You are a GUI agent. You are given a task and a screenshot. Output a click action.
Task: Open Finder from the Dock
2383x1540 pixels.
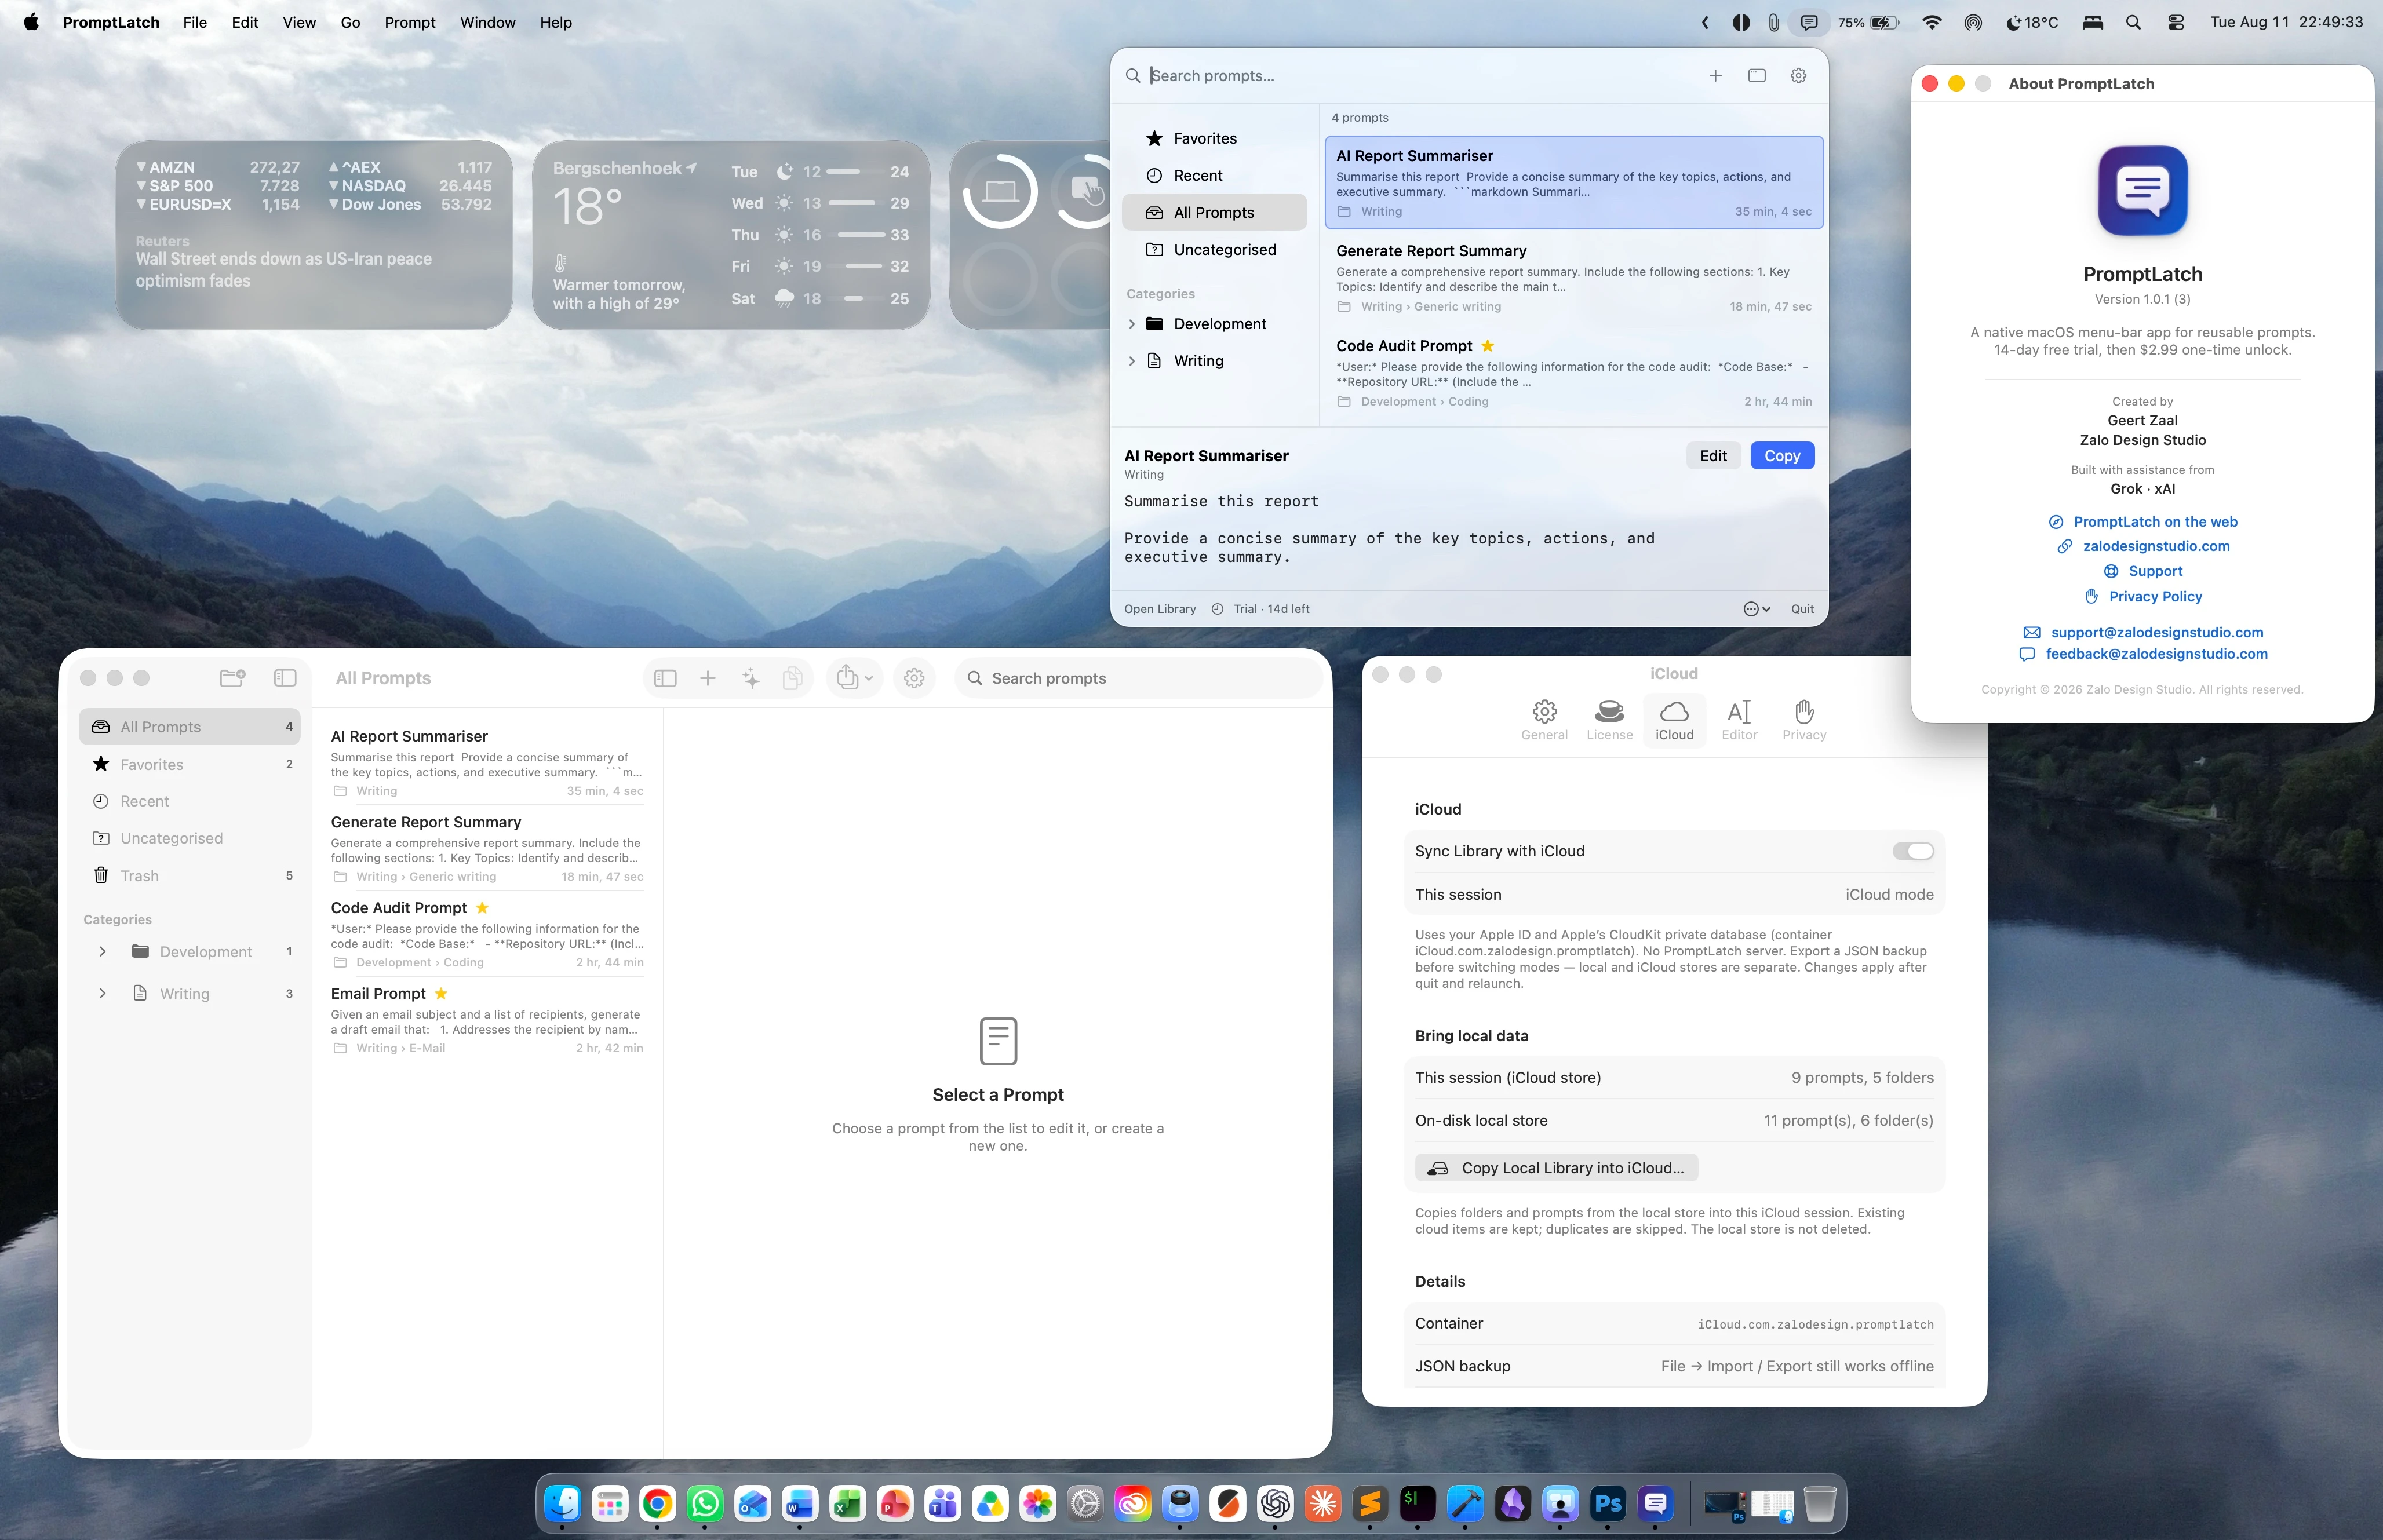coord(563,1503)
